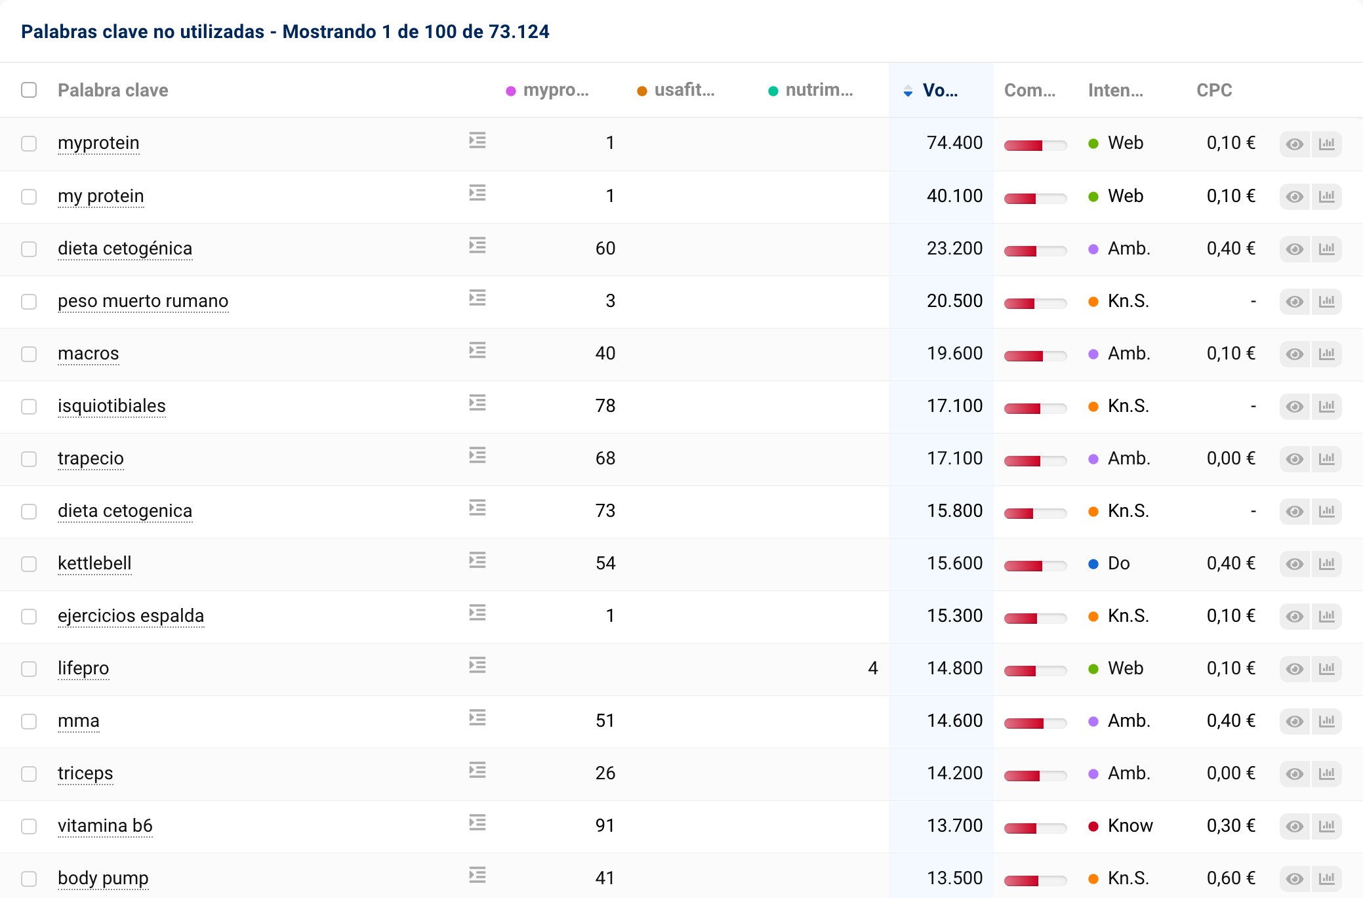Viewport: 1363px width, 898px height.
Task: Open the kettlebell keyword link
Action: coord(94,563)
